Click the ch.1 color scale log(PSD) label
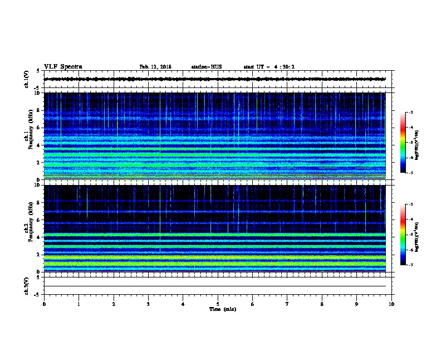Image resolution: width=441 pixels, height=341 pixels. [x=416, y=145]
